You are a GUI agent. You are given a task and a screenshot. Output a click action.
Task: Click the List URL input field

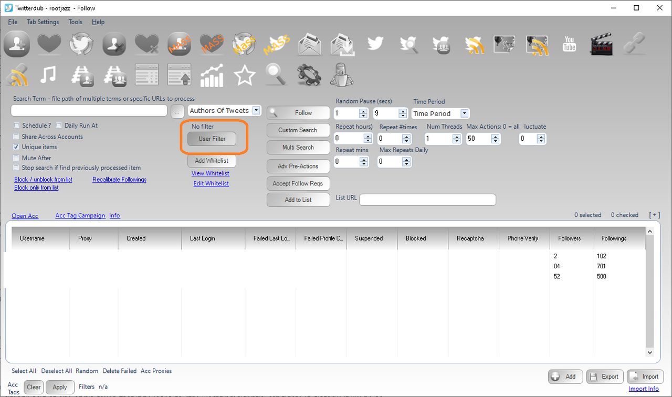427,200
